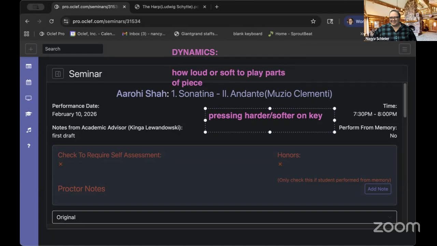Open the hamburger menu at top right
Screen dimensions: 437x246
pos(405,49)
